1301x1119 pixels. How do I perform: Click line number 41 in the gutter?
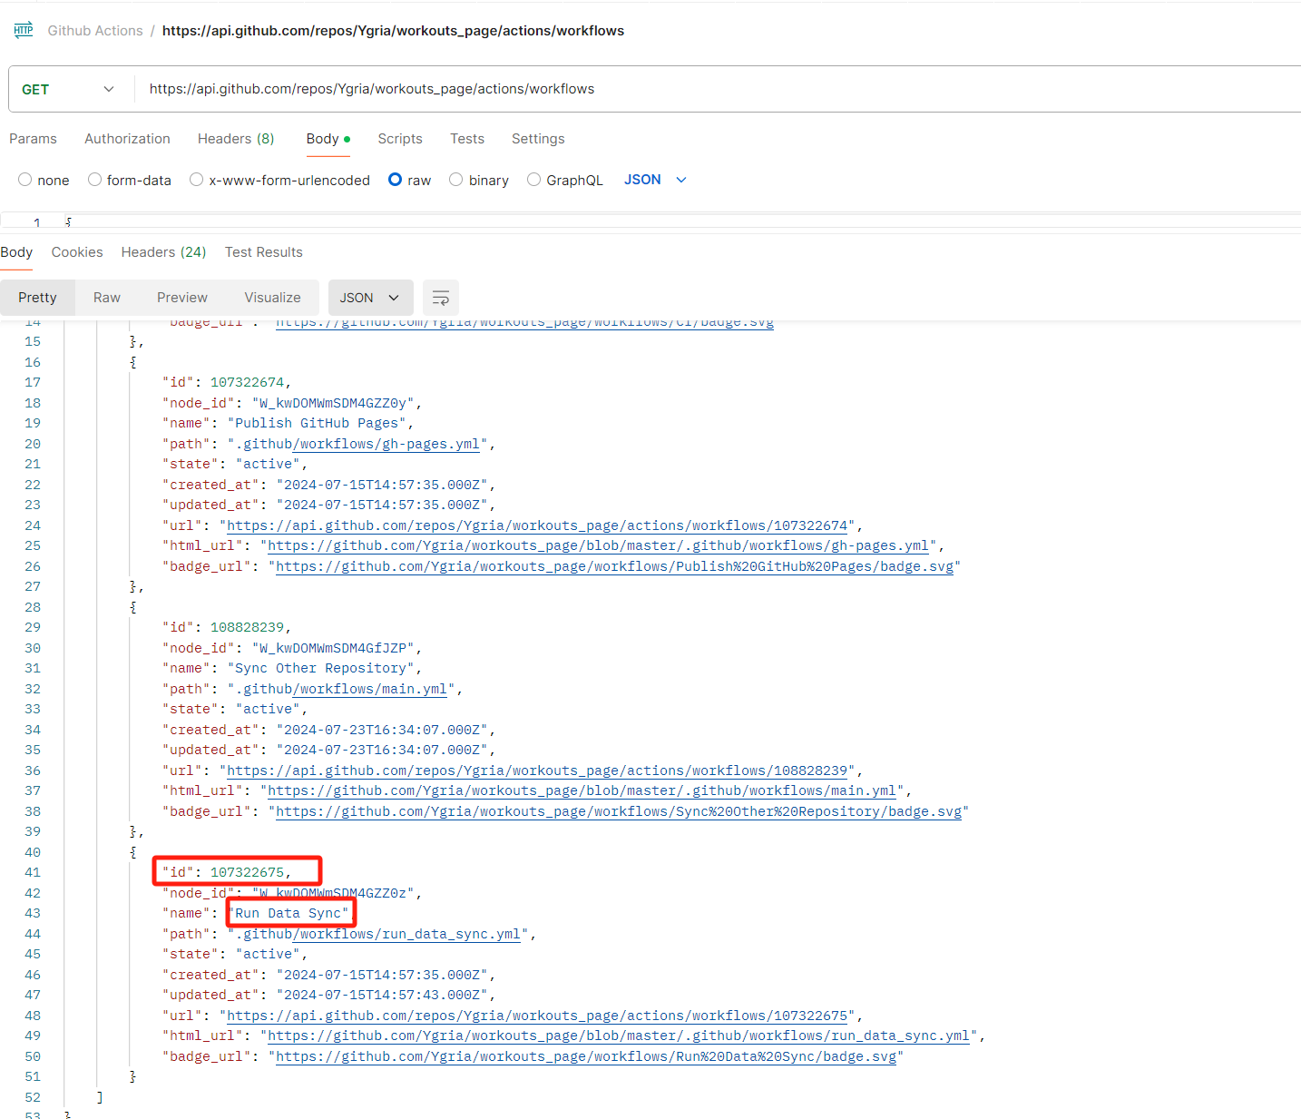(33, 872)
